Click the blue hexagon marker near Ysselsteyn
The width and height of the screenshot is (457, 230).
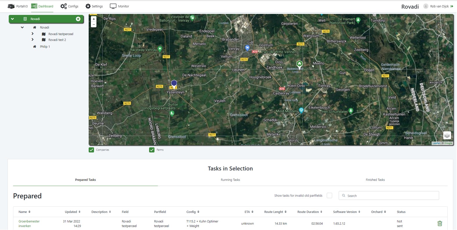pyautogui.click(x=174, y=84)
